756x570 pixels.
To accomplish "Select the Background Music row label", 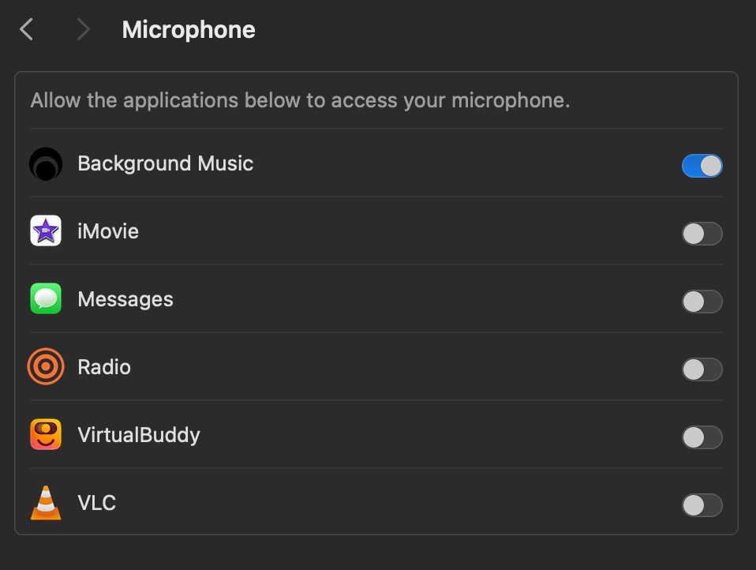I will [166, 163].
